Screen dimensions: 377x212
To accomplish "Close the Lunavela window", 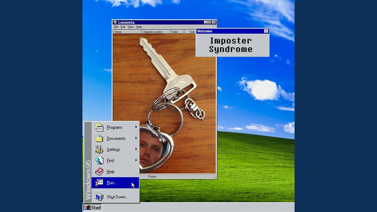I will [x=214, y=22].
